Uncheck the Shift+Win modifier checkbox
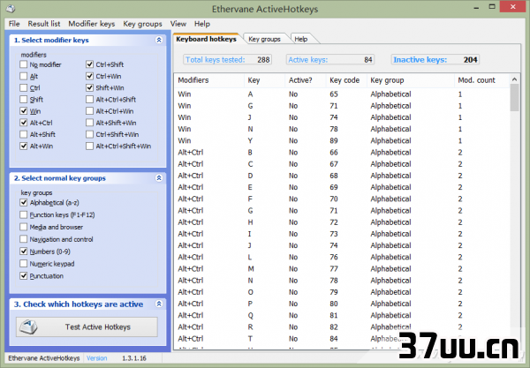 click(89, 87)
